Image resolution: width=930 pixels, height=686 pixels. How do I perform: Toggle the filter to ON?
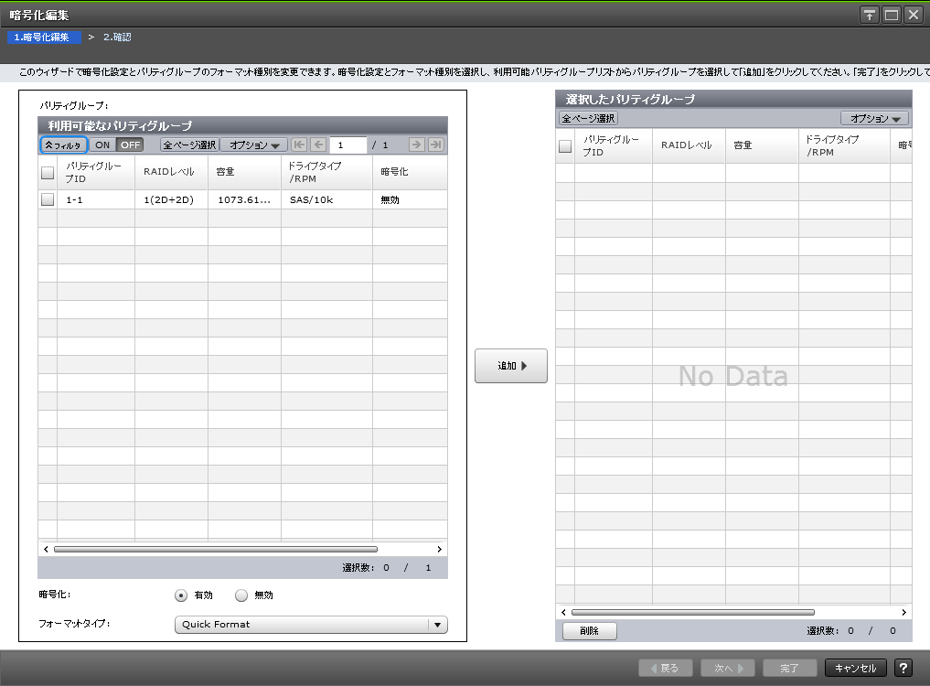[102, 145]
